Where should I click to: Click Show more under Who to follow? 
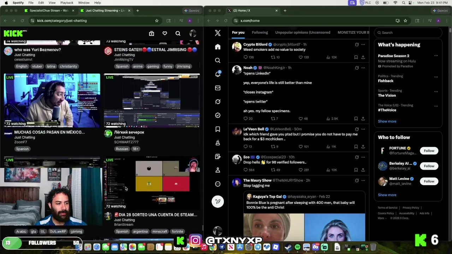[x=387, y=195]
